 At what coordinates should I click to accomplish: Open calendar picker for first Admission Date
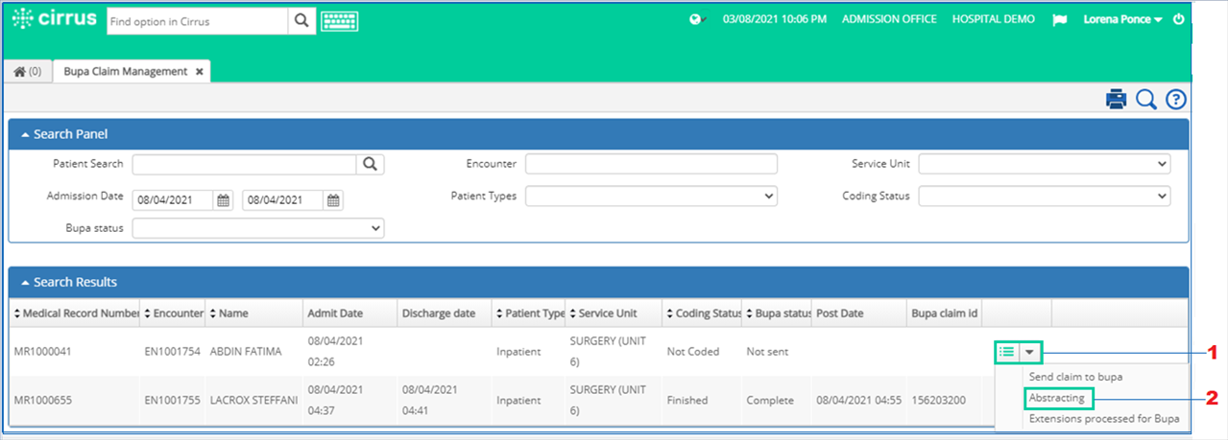click(223, 200)
